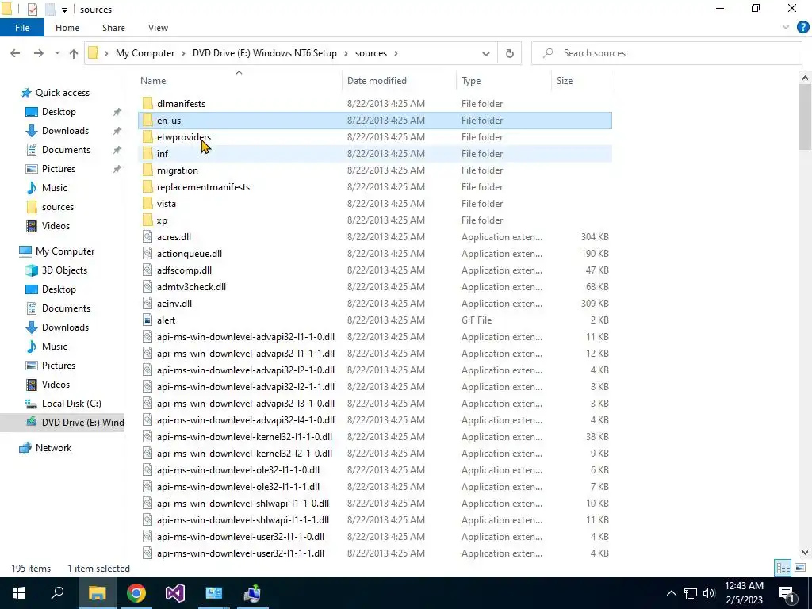This screenshot has width=812, height=609.
Task: Expand the address bar history dropdown
Action: tap(486, 53)
